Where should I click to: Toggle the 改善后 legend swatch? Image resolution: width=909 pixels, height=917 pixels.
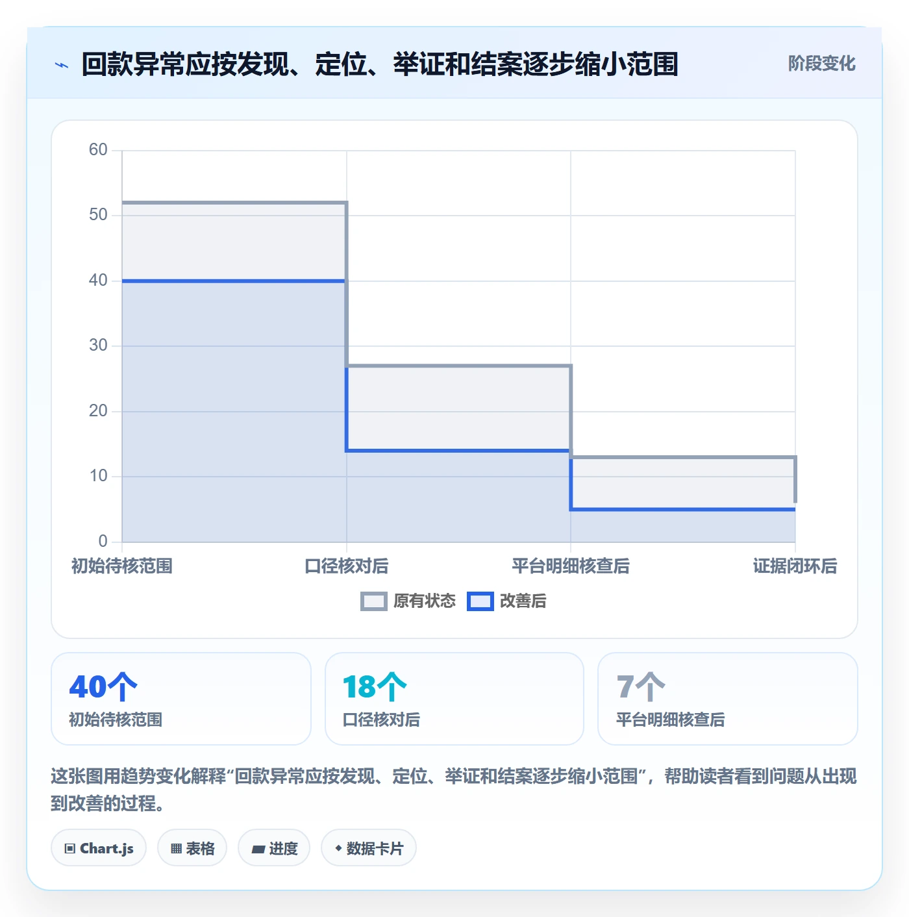point(480,601)
